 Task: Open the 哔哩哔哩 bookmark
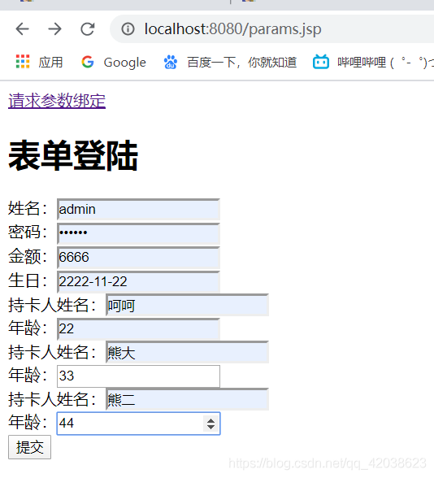coord(373,62)
